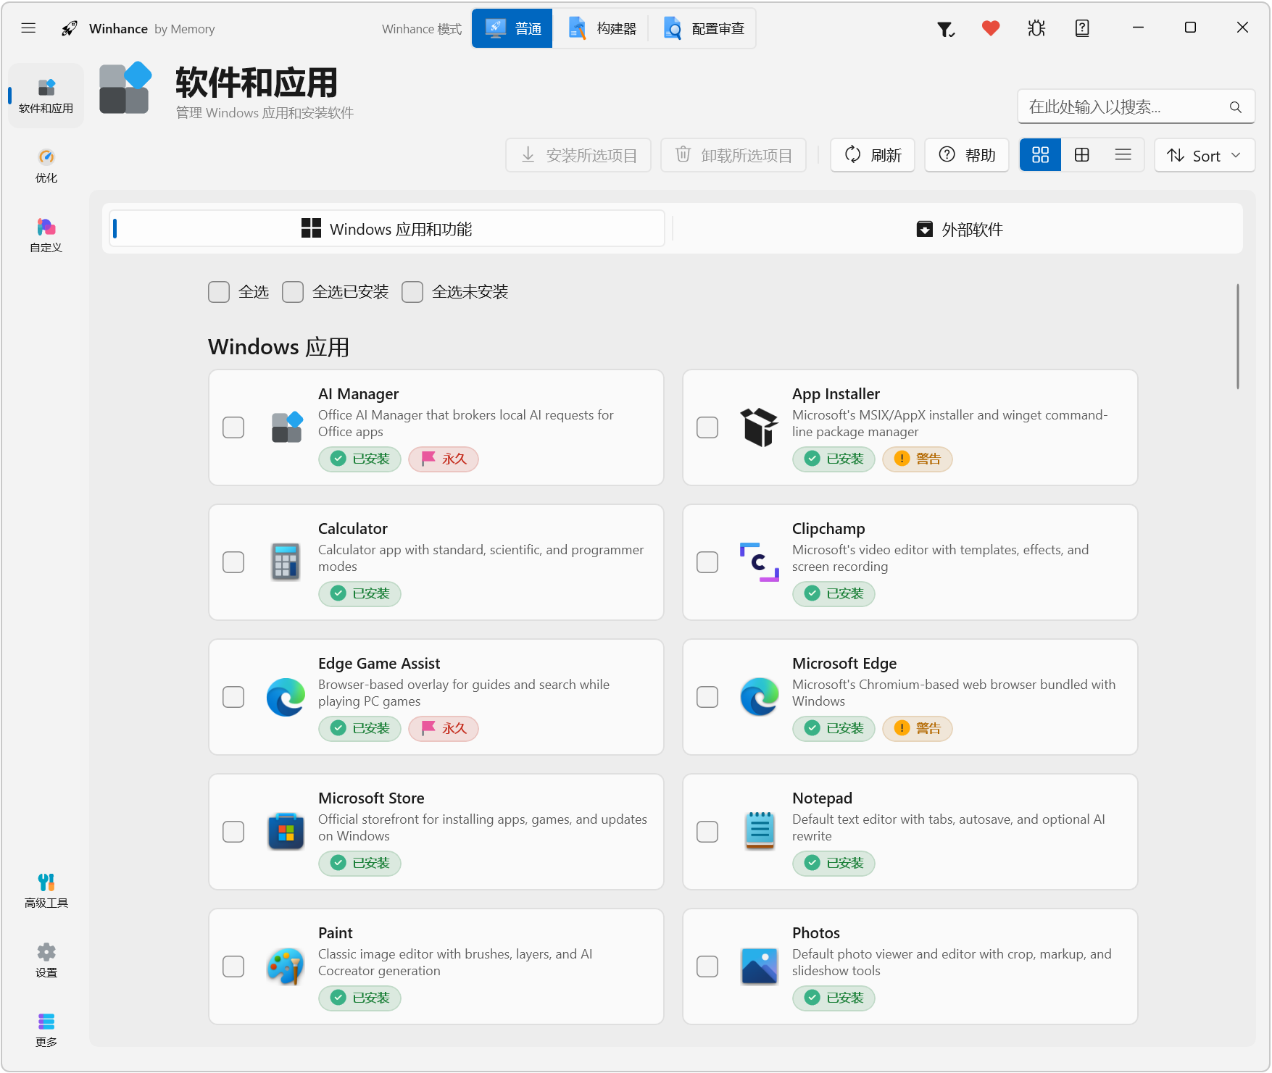Screen dimensions: 1272x1073
Task: Click Install Selected Items (安装所选项目) button
Action: (x=578, y=155)
